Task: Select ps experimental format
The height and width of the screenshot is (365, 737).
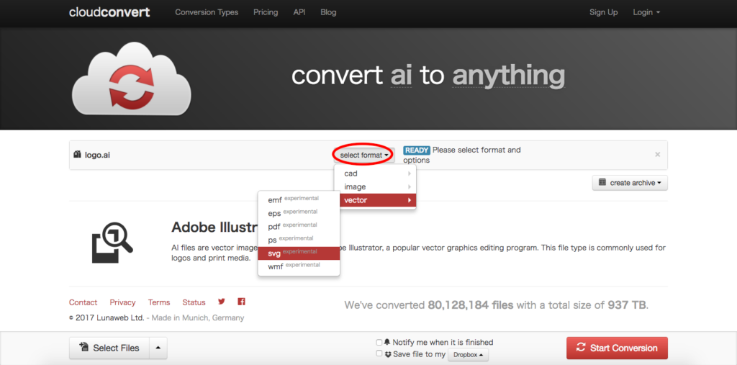Action: click(299, 240)
